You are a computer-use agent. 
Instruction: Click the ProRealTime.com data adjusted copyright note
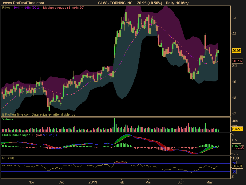[38, 114]
